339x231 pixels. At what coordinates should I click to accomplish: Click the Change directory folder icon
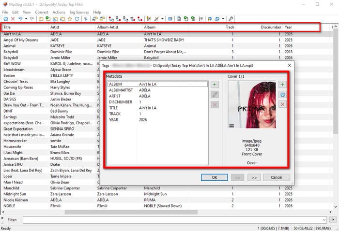point(41,19)
